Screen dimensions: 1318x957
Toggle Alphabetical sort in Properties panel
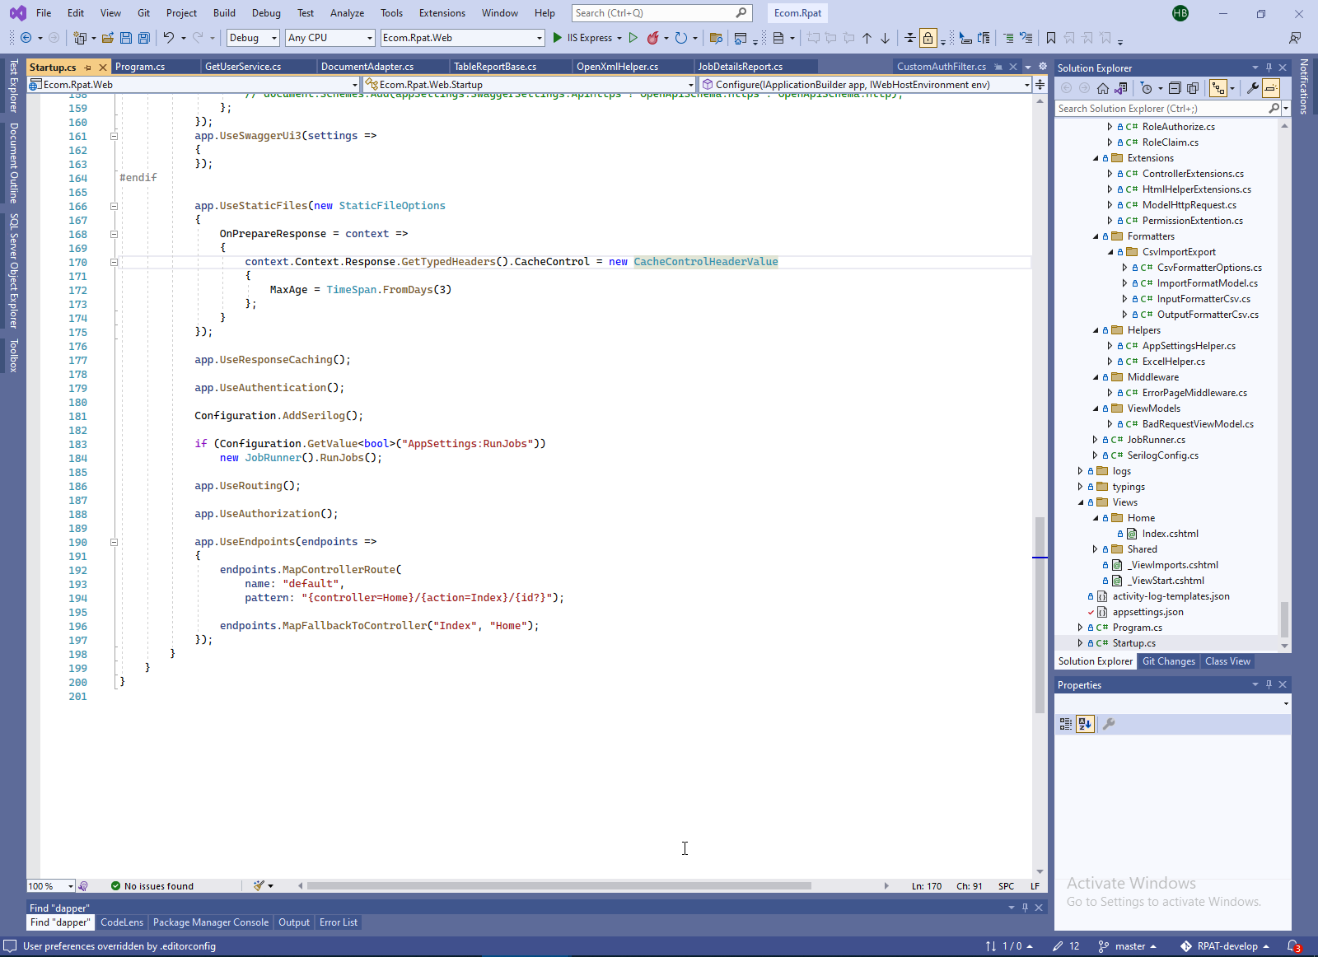point(1085,724)
